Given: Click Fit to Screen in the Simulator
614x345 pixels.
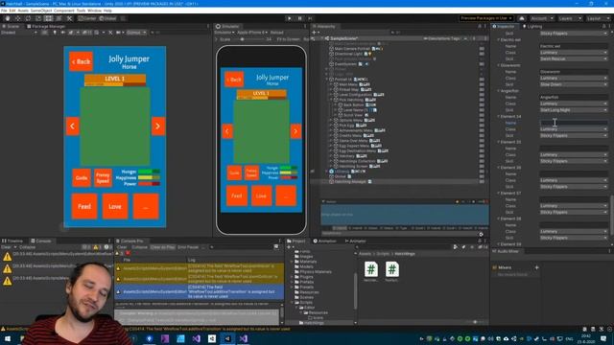Looking at the screenshot, I should click(288, 39).
